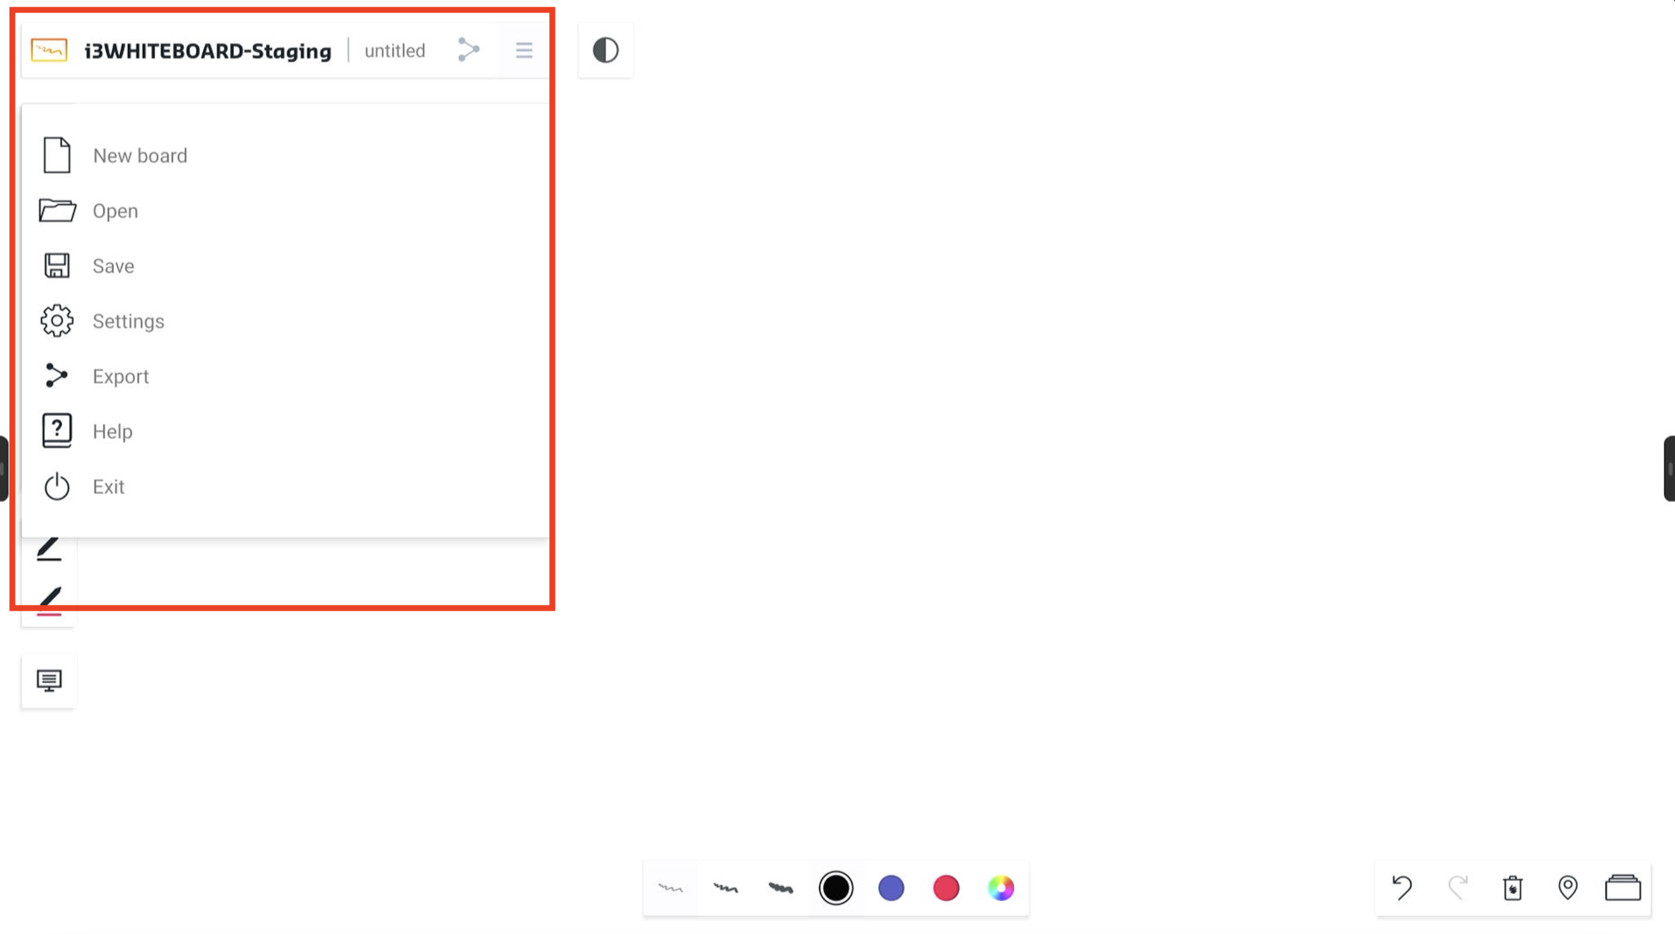Click the thin line stroke option
1675x934 pixels.
coord(672,886)
